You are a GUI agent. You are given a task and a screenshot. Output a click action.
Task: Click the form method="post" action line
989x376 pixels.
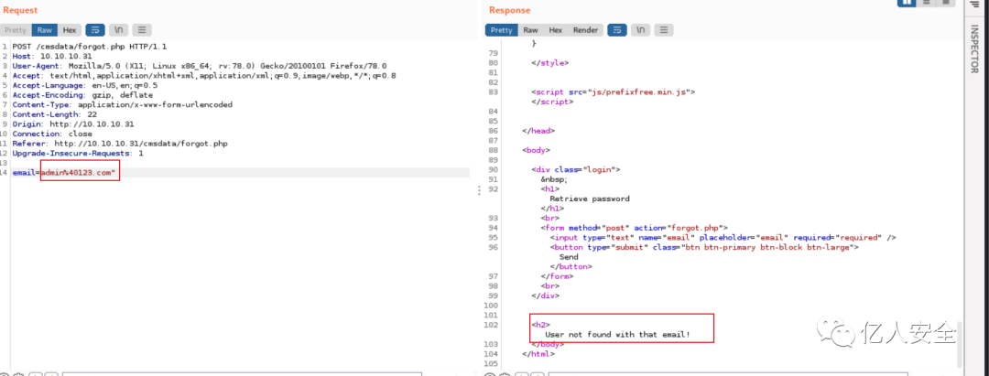[635, 228]
